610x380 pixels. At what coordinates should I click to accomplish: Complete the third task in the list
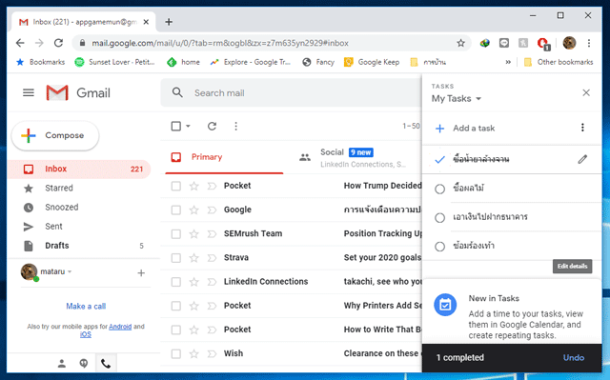tap(439, 217)
